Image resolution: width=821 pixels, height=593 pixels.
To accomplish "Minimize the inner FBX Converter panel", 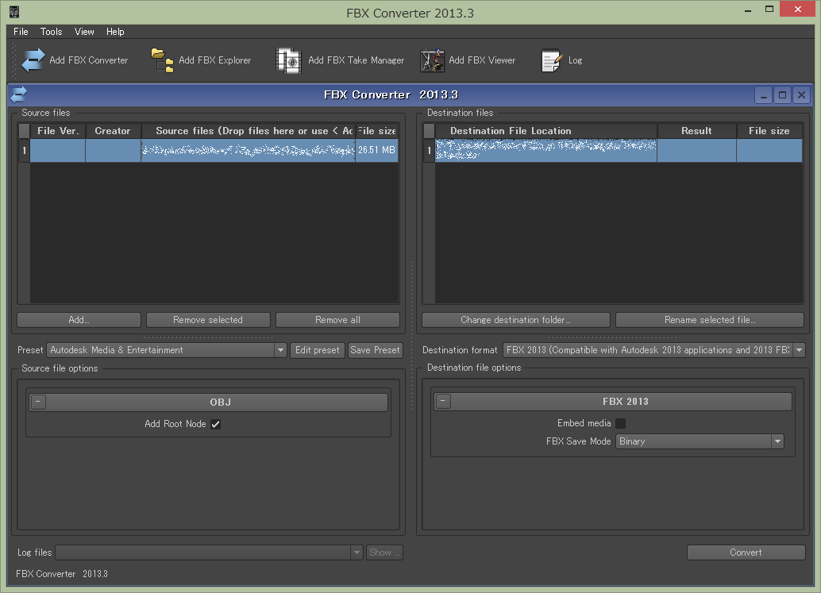I will click(763, 95).
